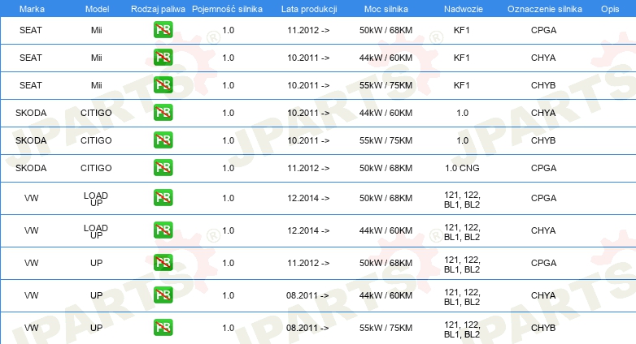Click unleaded fuel icon in SEAT Mii CPGA row
Viewport: 636px width, 344px height.
coord(163,30)
